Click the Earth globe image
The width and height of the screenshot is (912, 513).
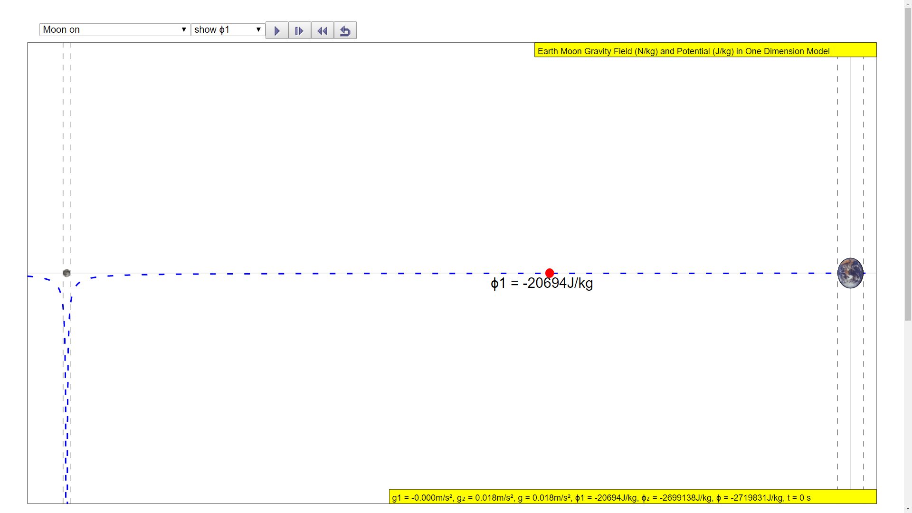click(x=850, y=273)
